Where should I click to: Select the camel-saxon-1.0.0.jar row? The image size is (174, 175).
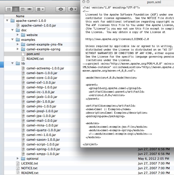point(42,140)
